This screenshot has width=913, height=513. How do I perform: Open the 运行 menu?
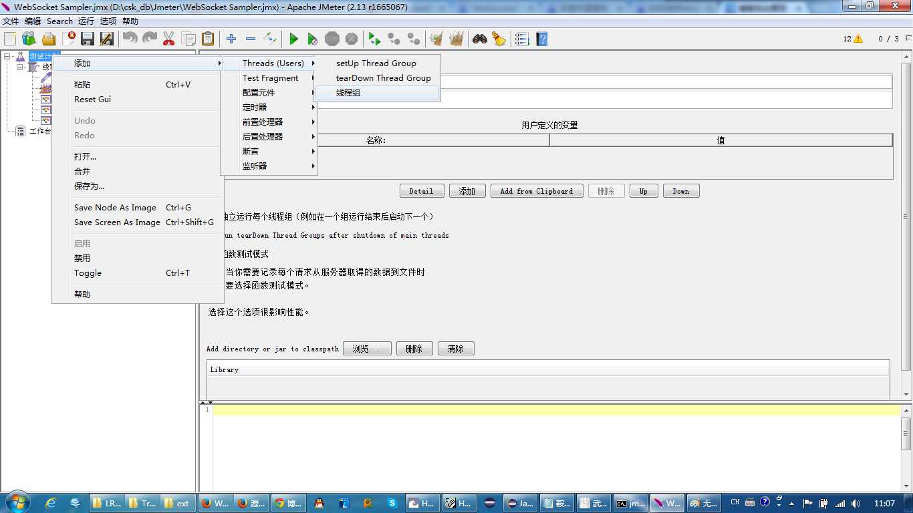pyautogui.click(x=86, y=21)
